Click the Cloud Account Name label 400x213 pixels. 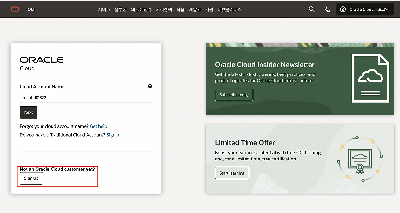click(x=42, y=87)
